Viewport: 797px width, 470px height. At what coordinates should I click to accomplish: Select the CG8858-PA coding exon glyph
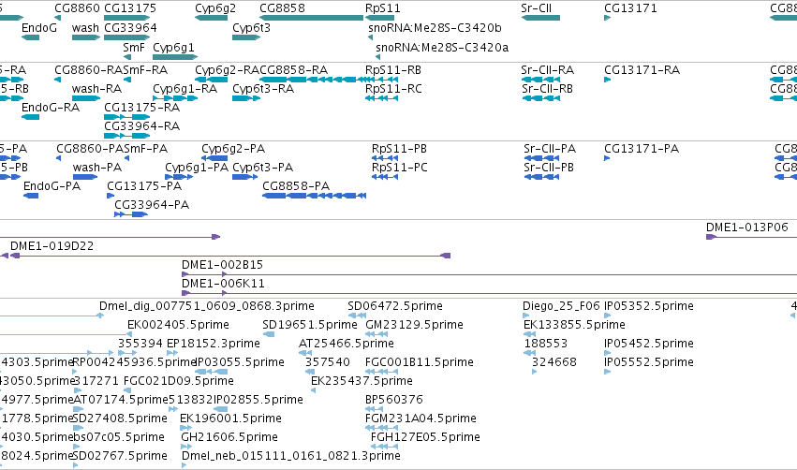click(x=314, y=196)
